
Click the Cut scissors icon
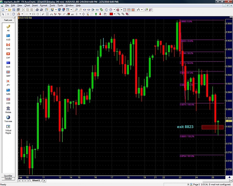pyautogui.click(x=23, y=10)
